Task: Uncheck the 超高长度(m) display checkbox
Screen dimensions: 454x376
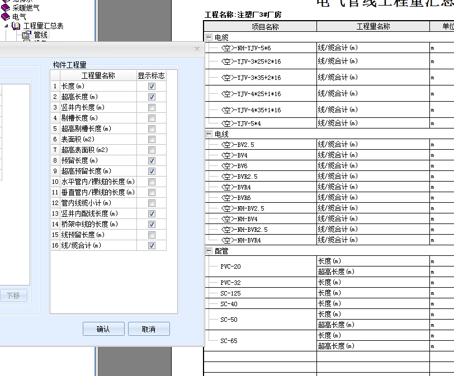Action: click(x=152, y=97)
